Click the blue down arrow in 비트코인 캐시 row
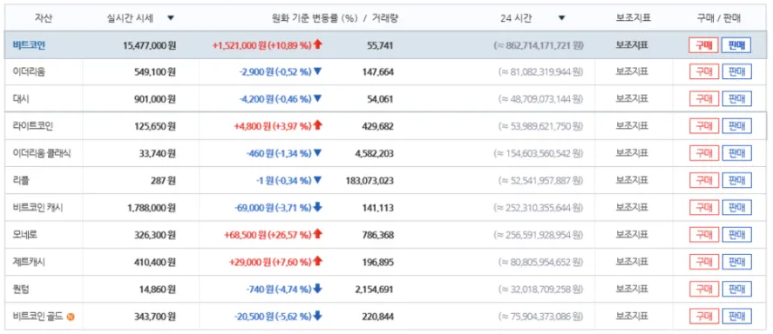The width and height of the screenshot is (773, 334). [317, 208]
